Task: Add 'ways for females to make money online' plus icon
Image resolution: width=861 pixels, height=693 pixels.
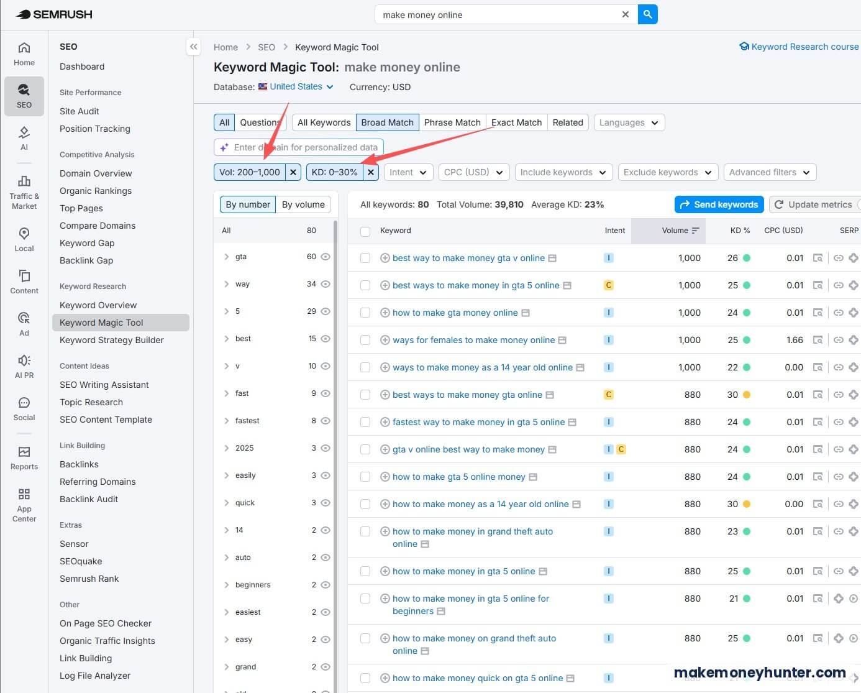Action: 385,340
